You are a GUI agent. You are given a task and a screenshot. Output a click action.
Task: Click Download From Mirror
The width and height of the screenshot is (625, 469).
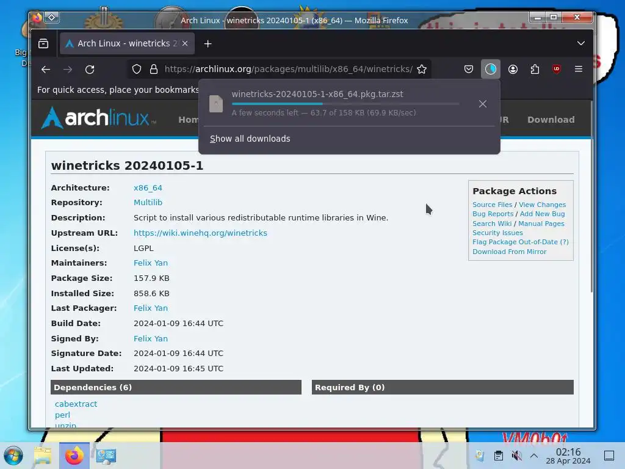(510, 252)
